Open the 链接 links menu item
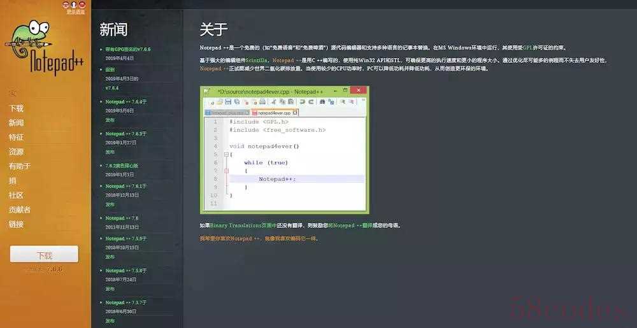637x328 pixels. tap(17, 224)
